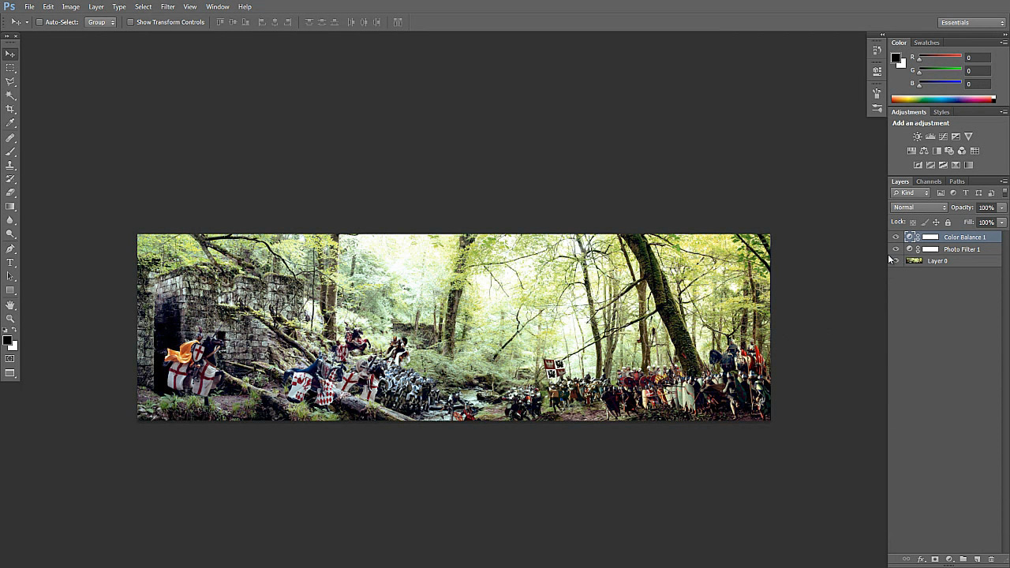This screenshot has width=1010, height=568.
Task: Select the Gradient tool
Action: pyautogui.click(x=10, y=207)
